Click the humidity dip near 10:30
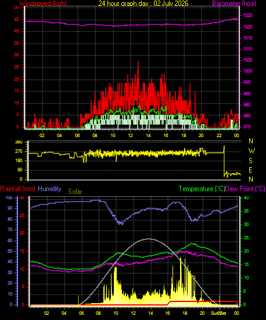The height and width of the screenshot is (320, 266). pyautogui.click(x=121, y=223)
